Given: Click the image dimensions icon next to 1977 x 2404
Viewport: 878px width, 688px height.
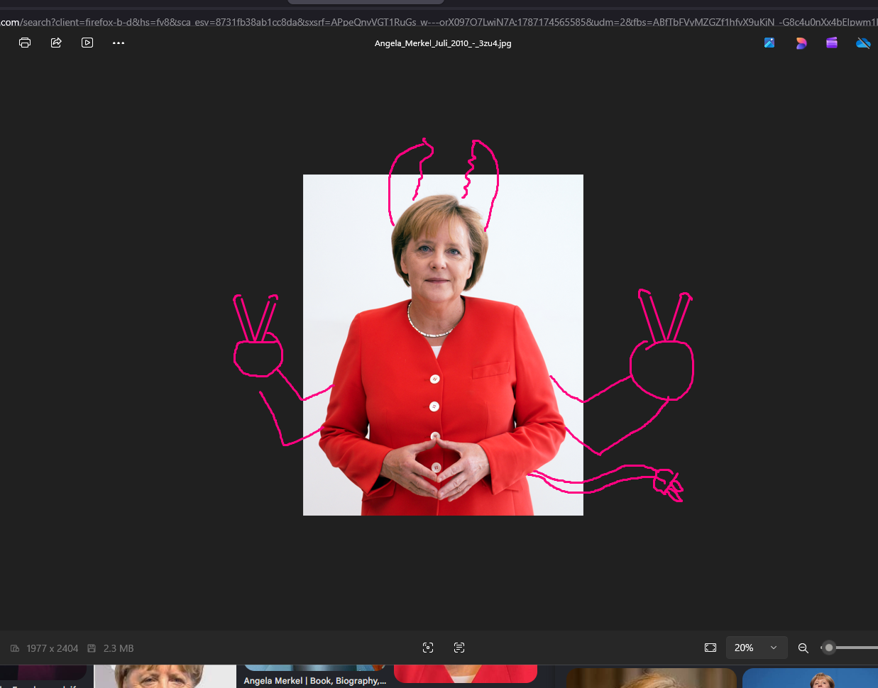Looking at the screenshot, I should pyautogui.click(x=15, y=648).
